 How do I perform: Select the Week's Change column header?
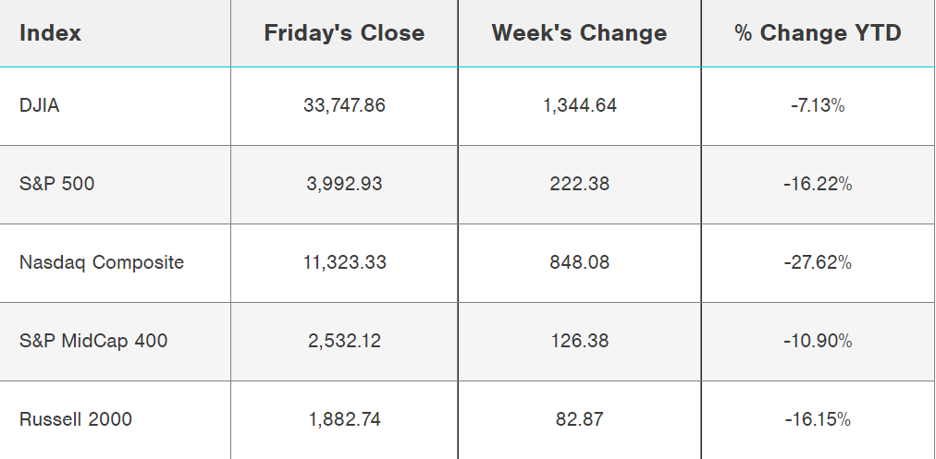click(579, 33)
